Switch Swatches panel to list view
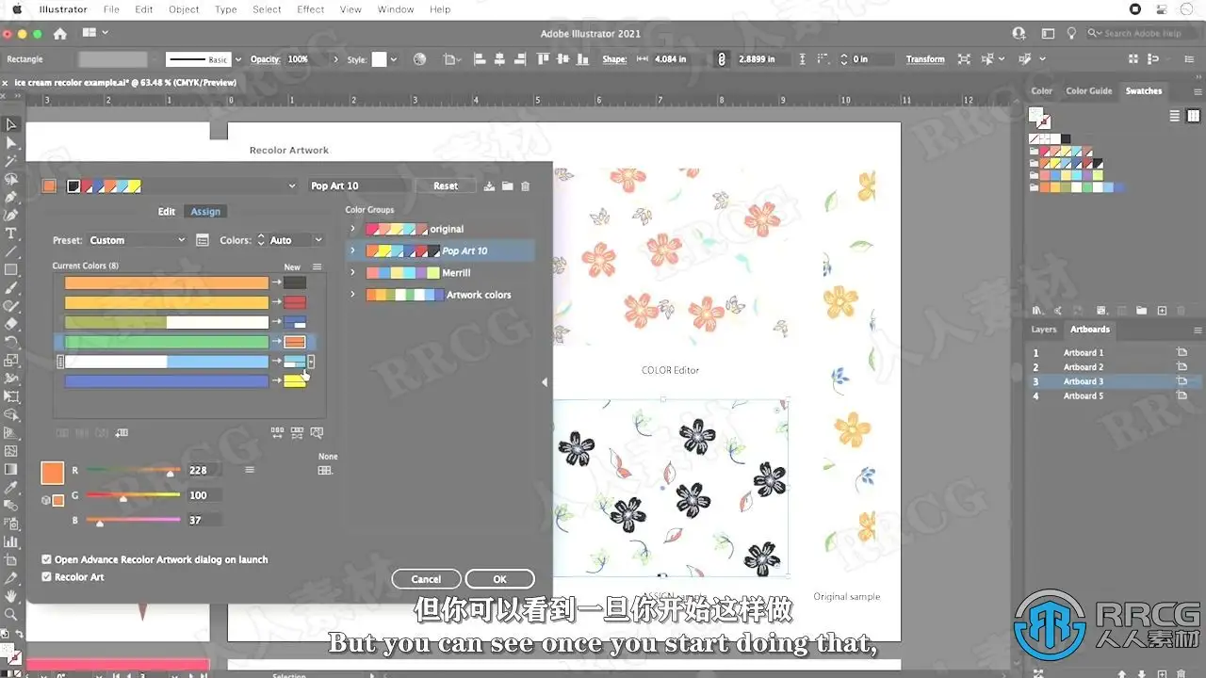The width and height of the screenshot is (1206, 678). pyautogui.click(x=1175, y=116)
